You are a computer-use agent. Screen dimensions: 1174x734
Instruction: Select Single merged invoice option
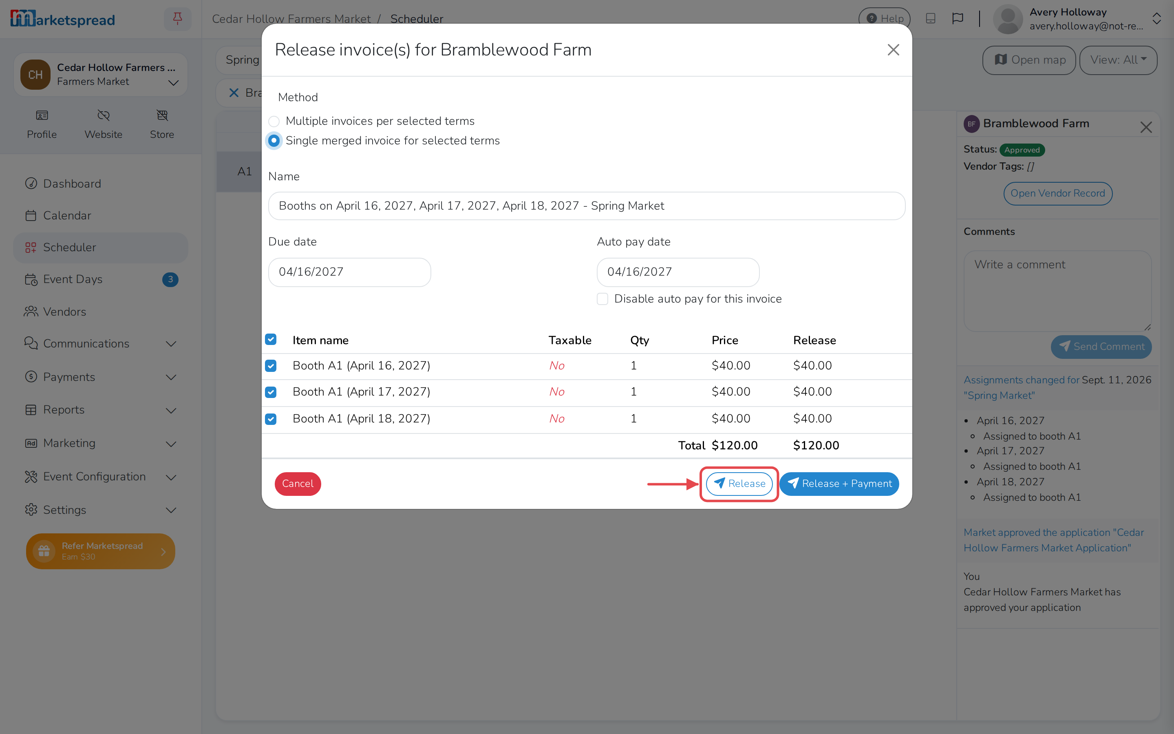[x=274, y=140]
